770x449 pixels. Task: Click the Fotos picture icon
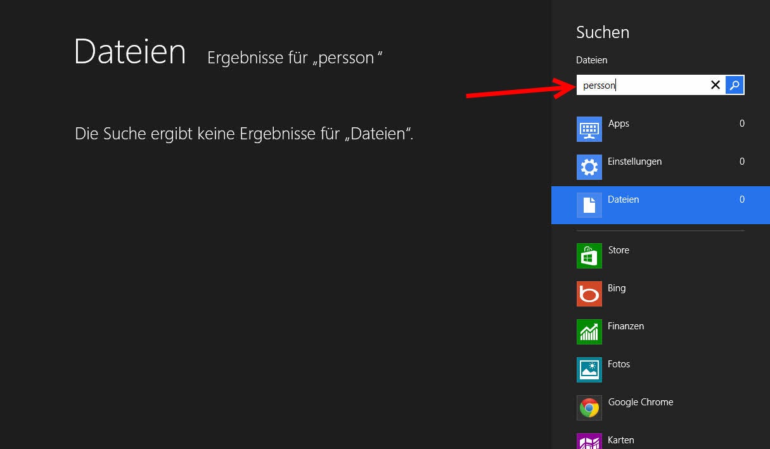(x=589, y=370)
